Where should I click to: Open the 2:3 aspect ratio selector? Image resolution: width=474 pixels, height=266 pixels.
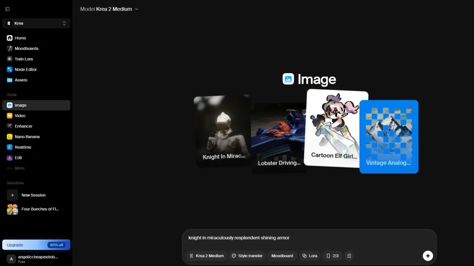[x=332, y=256]
